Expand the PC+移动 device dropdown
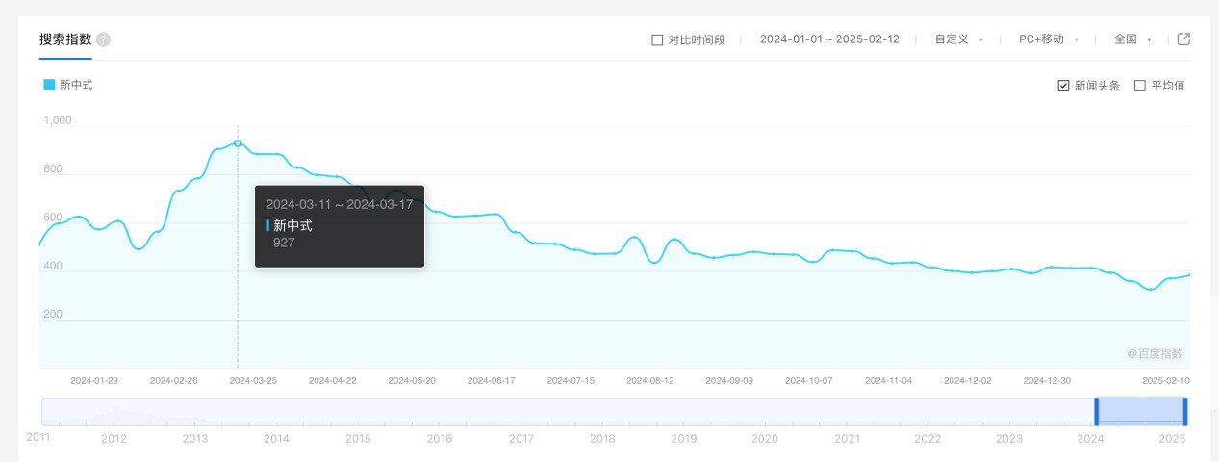Screen dimensions: 1219x462 1048,39
